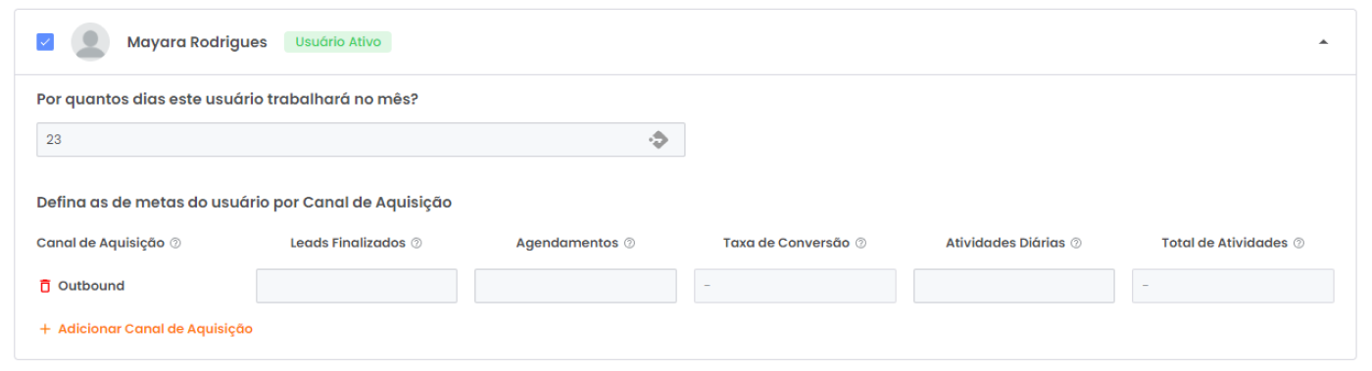Click the Leads Finalizados input for Outbound
Viewport: 1372px width, 371px height.
357,286
